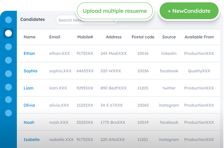Click the Postal code column header
Viewport: 224px width, 148px height.
click(143, 37)
